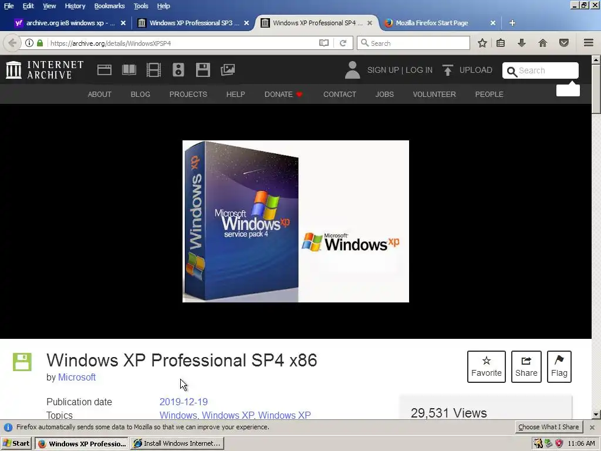601x451 pixels.
Task: Click the Share button
Action: (526, 366)
